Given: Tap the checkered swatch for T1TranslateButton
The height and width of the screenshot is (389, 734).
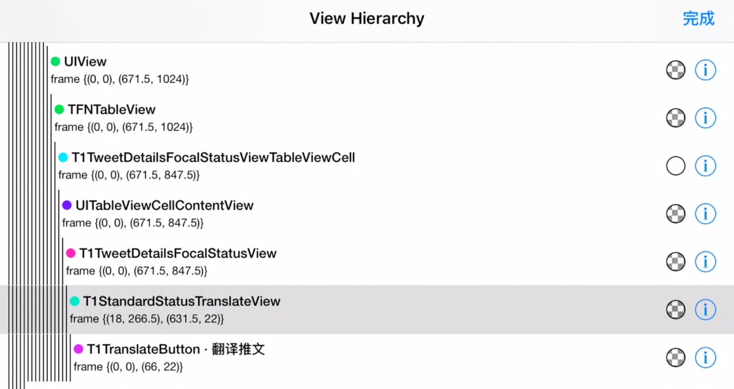Looking at the screenshot, I should coord(676,358).
